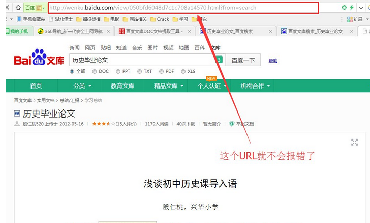Select the PDF radio button

click(161, 71)
